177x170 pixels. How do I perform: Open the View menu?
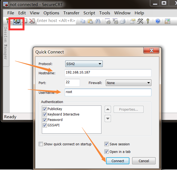[x=35, y=13]
